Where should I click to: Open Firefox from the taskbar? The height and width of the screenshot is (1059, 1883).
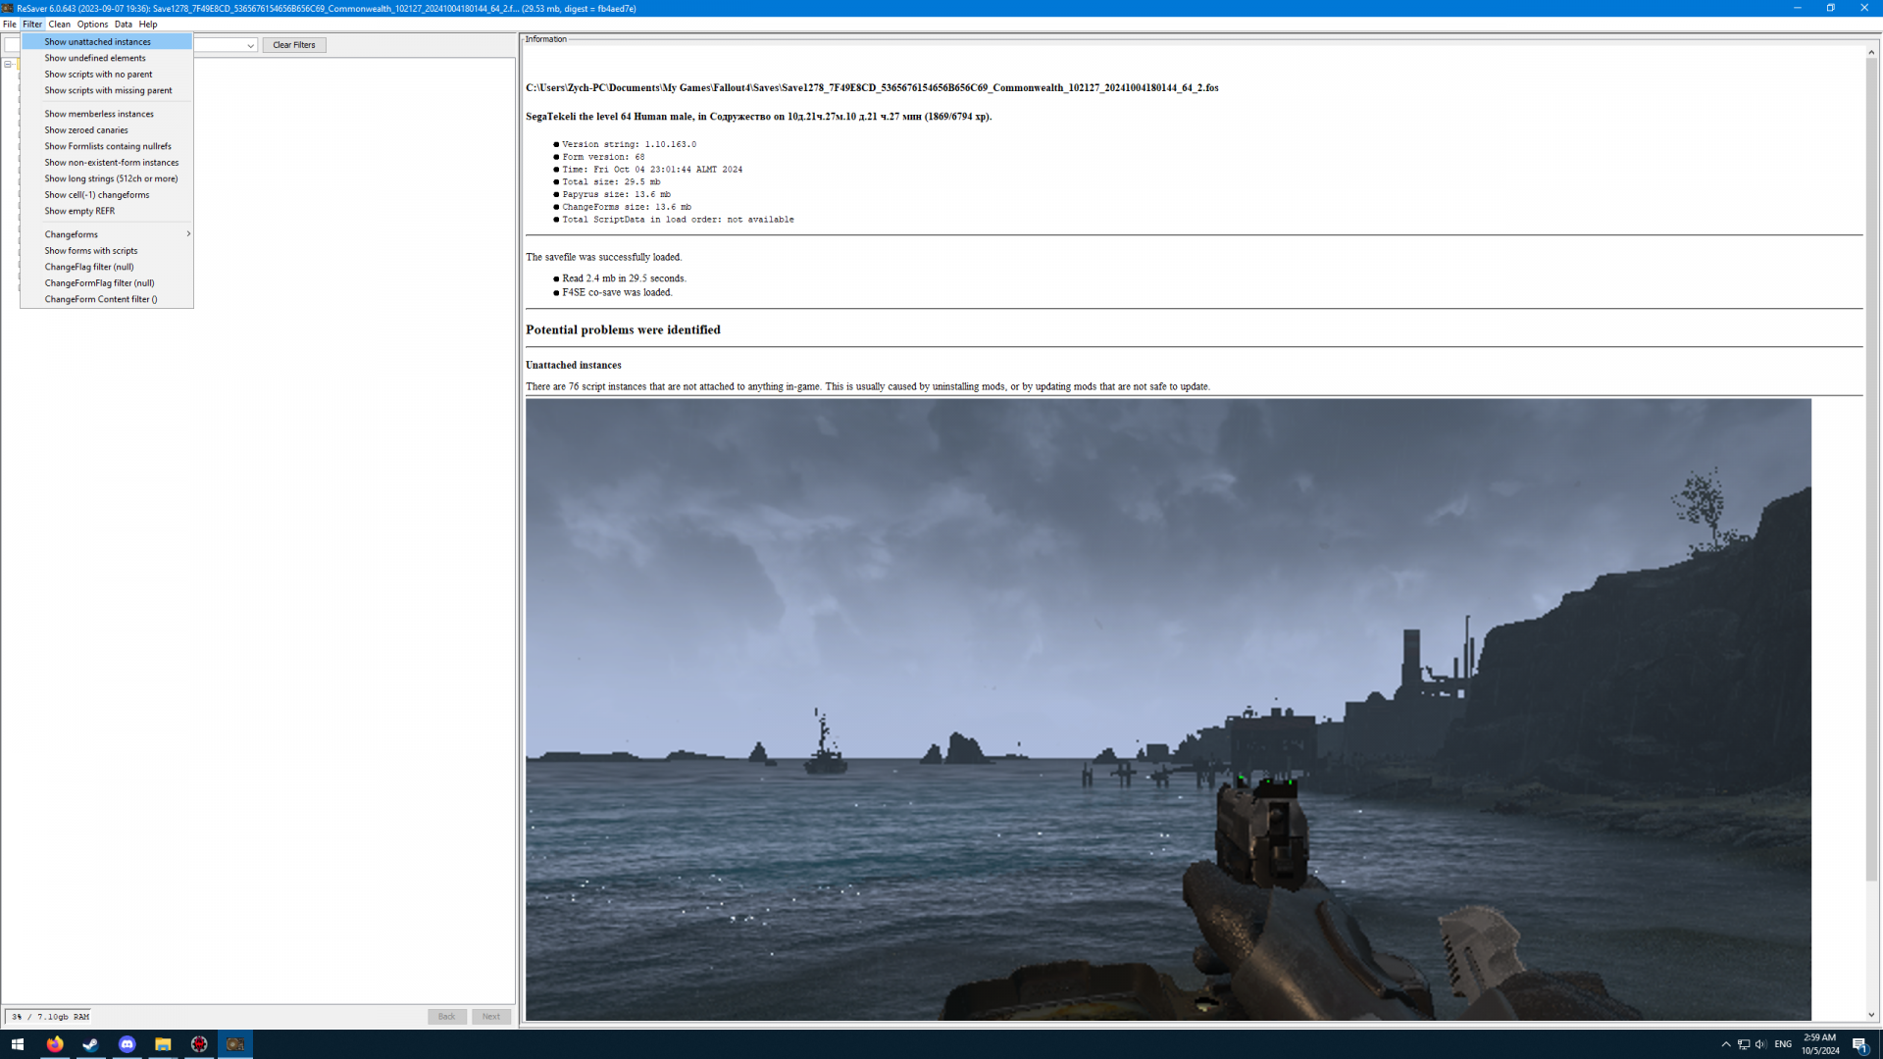55,1044
